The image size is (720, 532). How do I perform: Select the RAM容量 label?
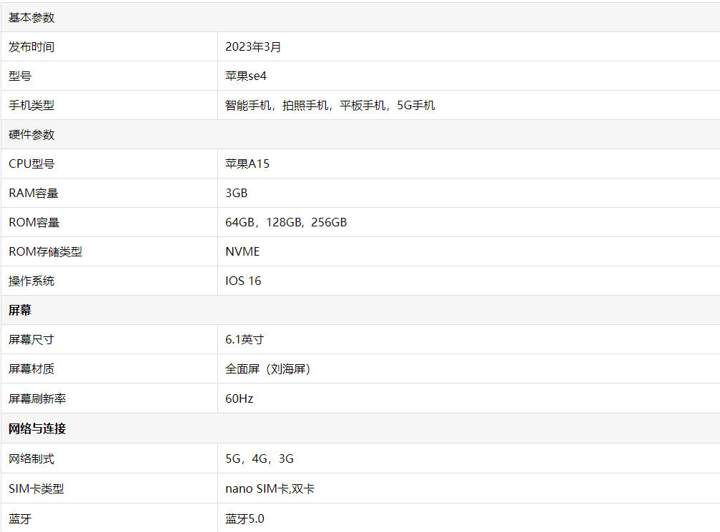[x=34, y=193]
